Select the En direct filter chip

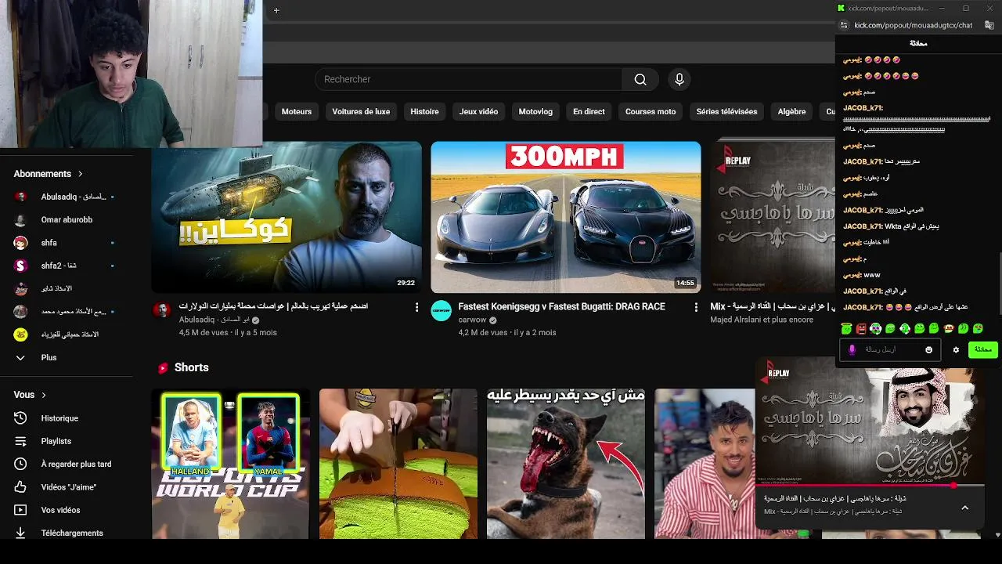(x=589, y=111)
